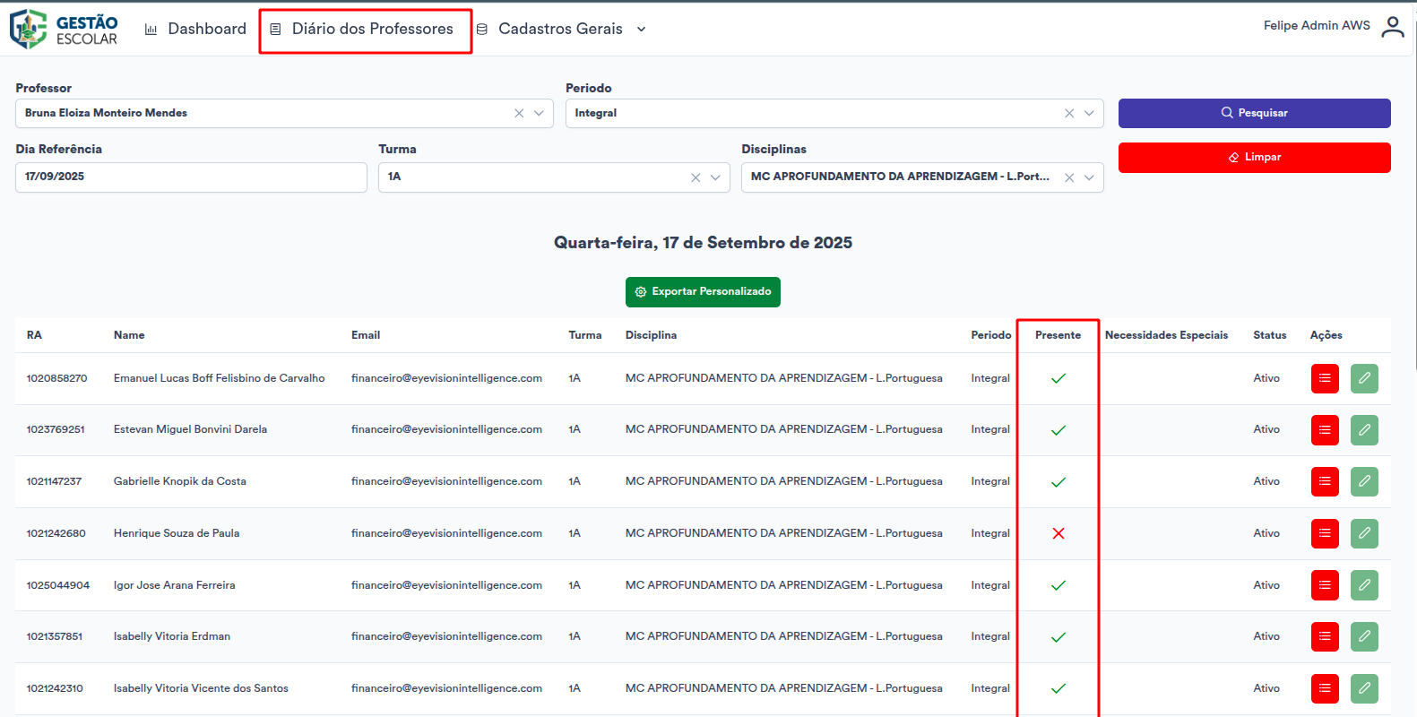The image size is (1417, 717).
Task: Open the user profile icon
Action: [1392, 27]
